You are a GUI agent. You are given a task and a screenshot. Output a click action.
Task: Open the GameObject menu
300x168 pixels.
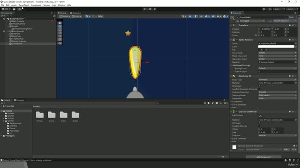pos(24,5)
